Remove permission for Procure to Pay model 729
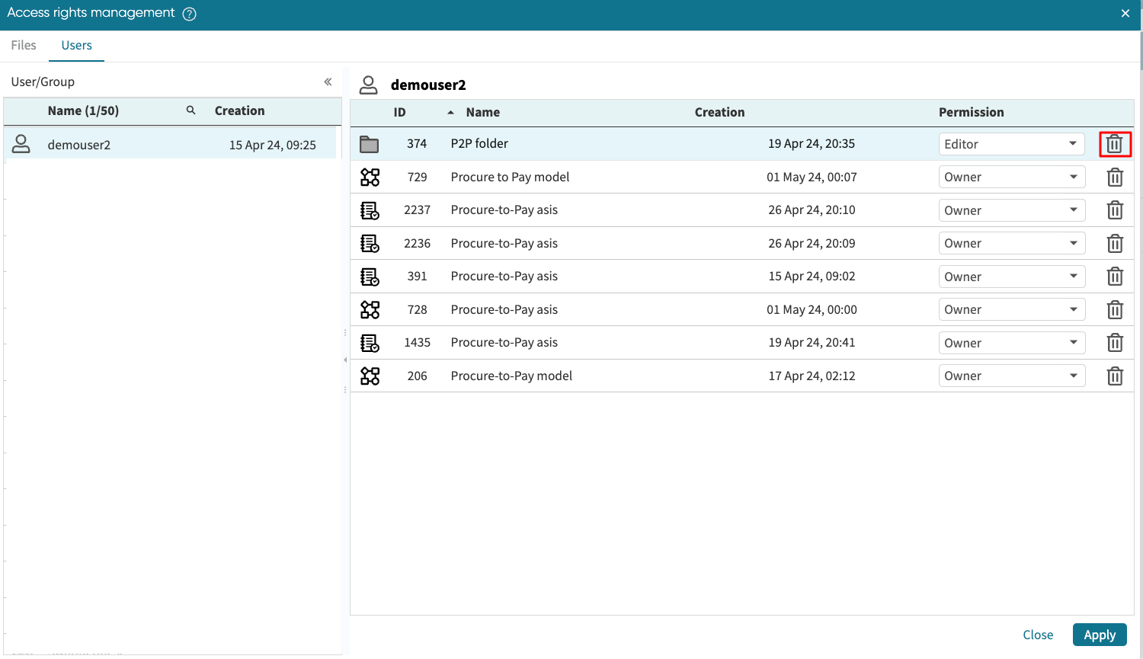The height and width of the screenshot is (659, 1143). coord(1115,178)
